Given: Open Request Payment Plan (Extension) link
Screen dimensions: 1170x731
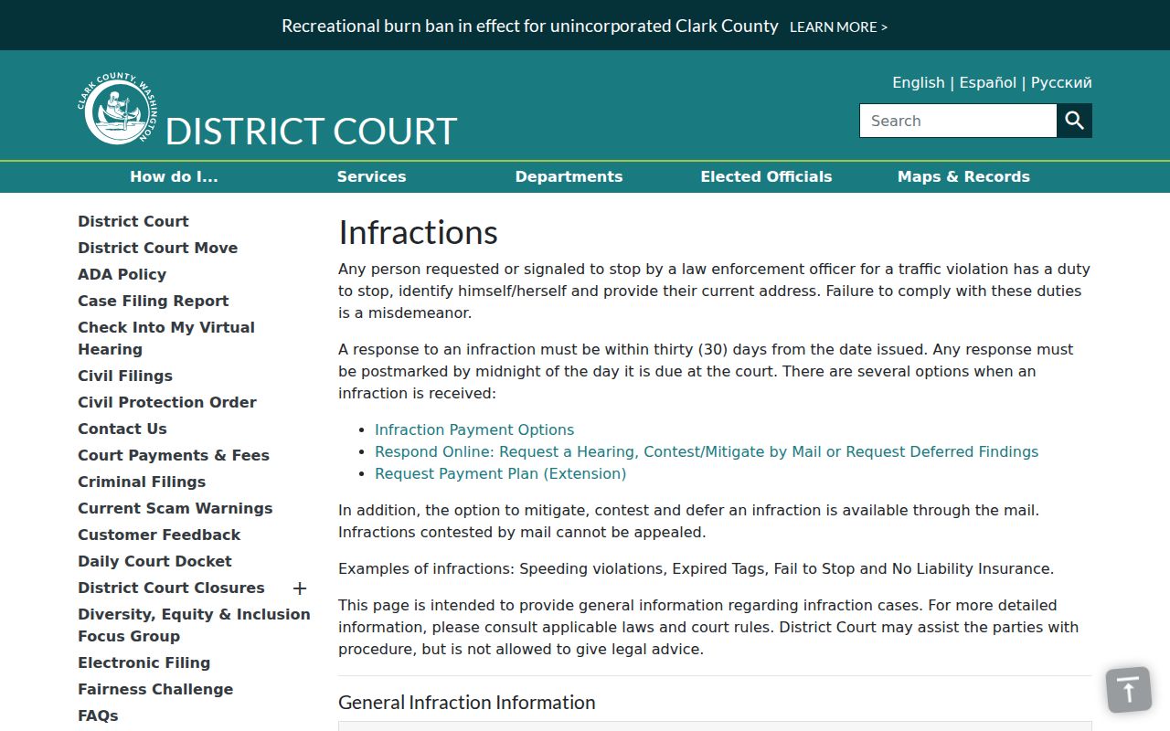Looking at the screenshot, I should click(x=501, y=473).
